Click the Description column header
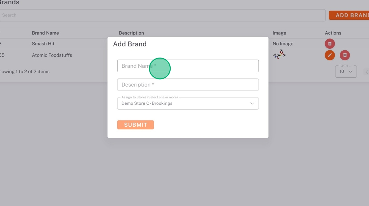This screenshot has width=369, height=206. tap(131, 33)
